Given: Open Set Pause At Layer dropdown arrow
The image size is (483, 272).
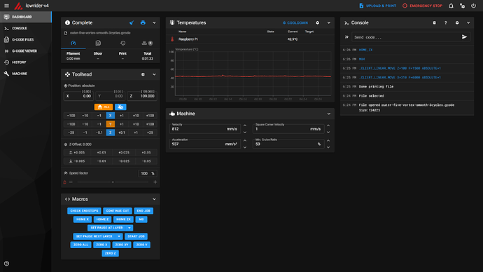Looking at the screenshot, I should pyautogui.click(x=129, y=228).
